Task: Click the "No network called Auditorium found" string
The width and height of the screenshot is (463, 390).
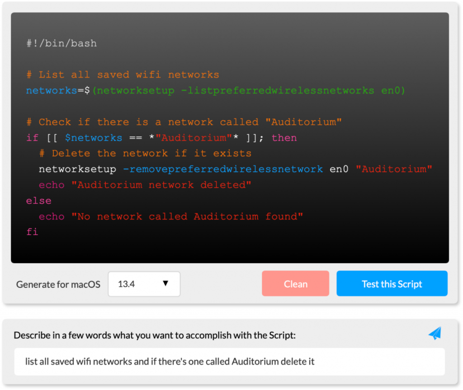Action: pos(187,216)
